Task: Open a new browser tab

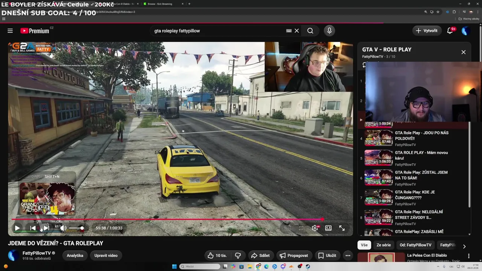Action: pos(189,4)
